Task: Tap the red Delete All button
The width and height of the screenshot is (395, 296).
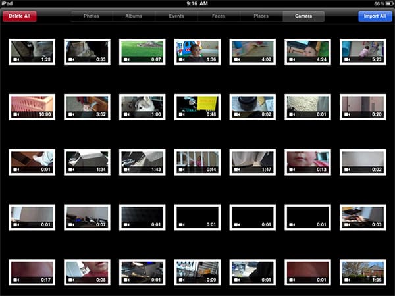Action: coord(20,16)
